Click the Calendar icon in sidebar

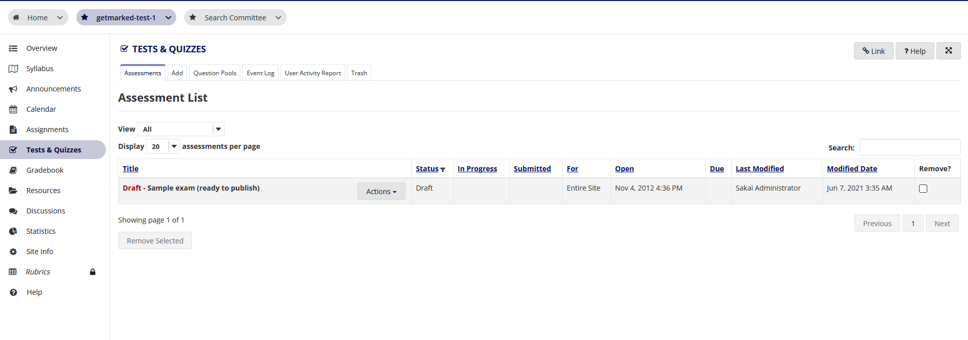coord(13,109)
